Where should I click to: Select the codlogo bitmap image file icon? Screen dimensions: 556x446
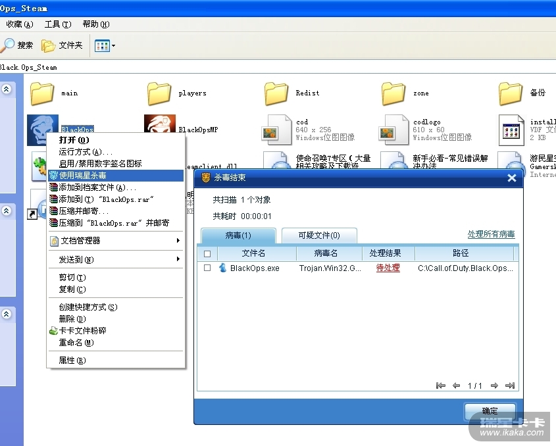click(393, 130)
